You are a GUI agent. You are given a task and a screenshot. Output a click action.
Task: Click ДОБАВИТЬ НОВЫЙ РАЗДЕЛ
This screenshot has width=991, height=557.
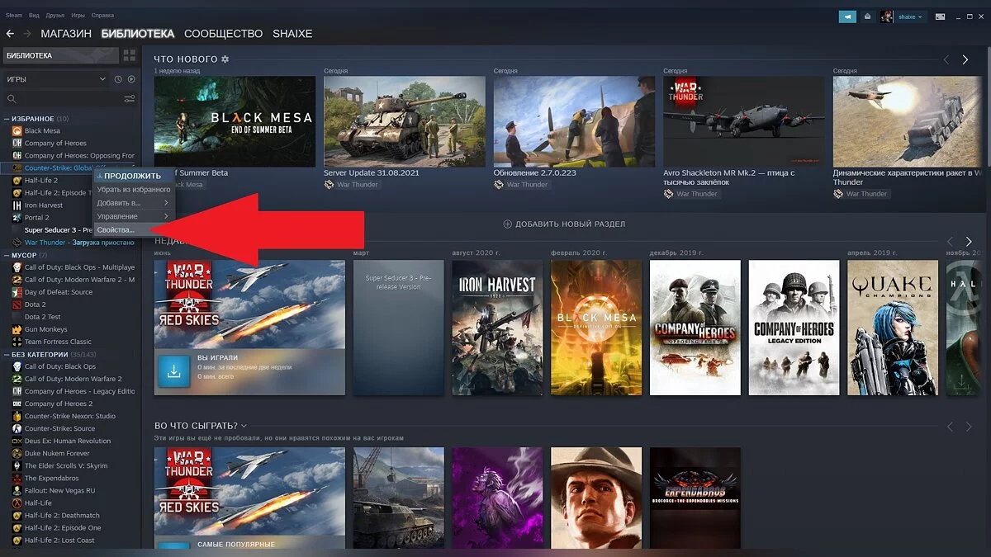coord(564,224)
